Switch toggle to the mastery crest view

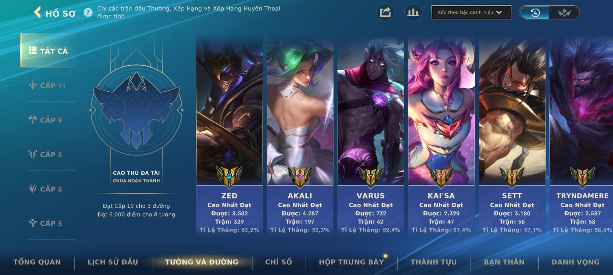(564, 12)
